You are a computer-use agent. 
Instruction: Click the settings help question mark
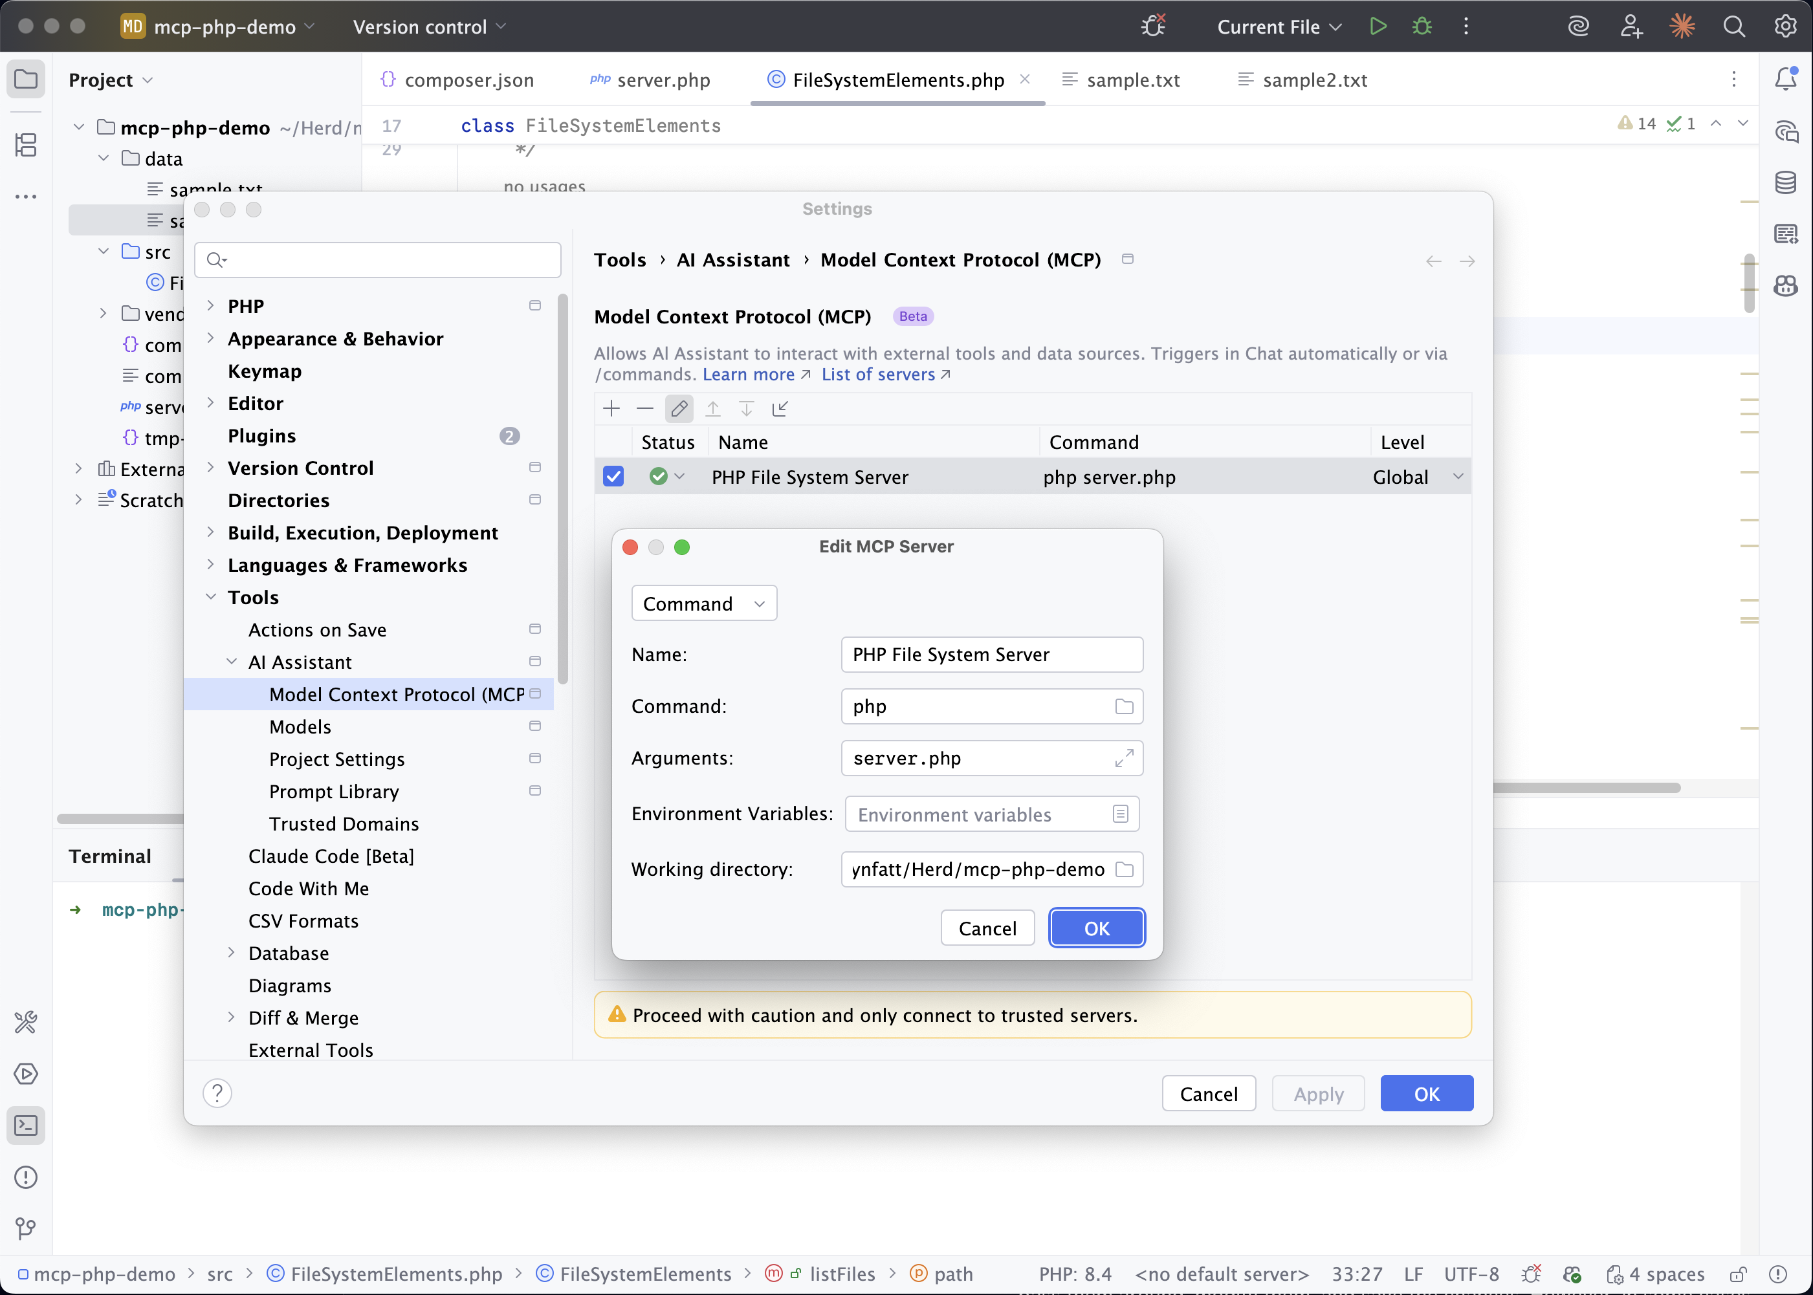coord(217,1093)
